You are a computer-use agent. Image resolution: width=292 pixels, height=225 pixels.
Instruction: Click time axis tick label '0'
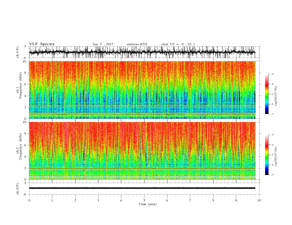pos(29,200)
